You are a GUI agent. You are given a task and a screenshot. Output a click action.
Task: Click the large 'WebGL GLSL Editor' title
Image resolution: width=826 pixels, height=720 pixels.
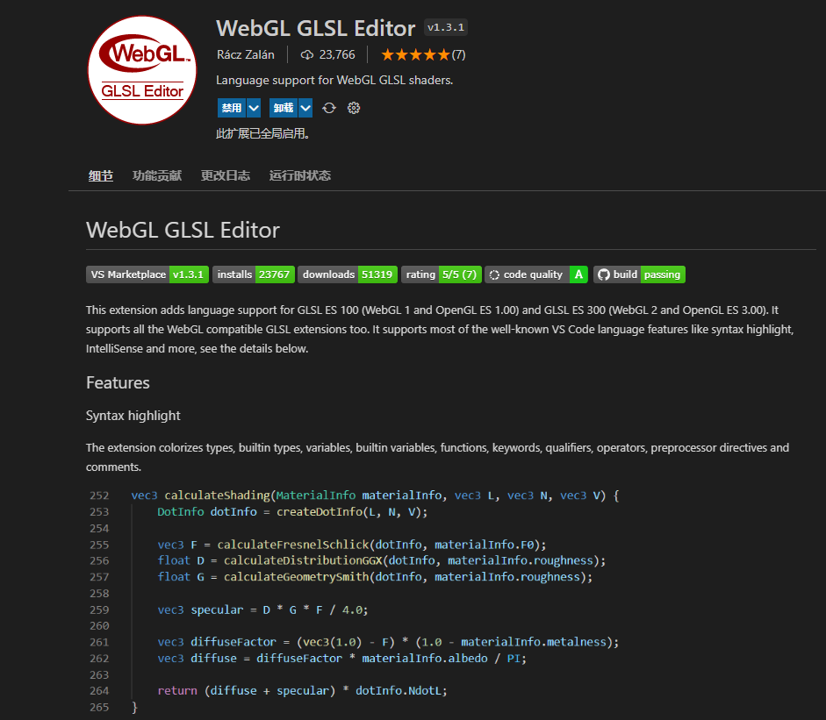[x=315, y=28]
